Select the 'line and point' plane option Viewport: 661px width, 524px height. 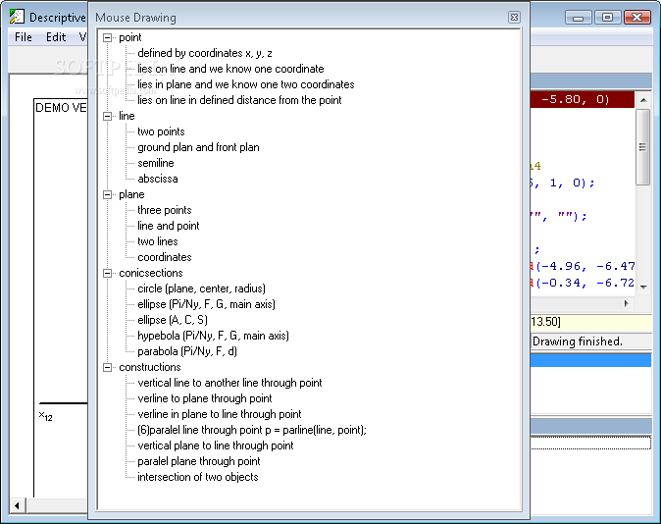point(169,226)
